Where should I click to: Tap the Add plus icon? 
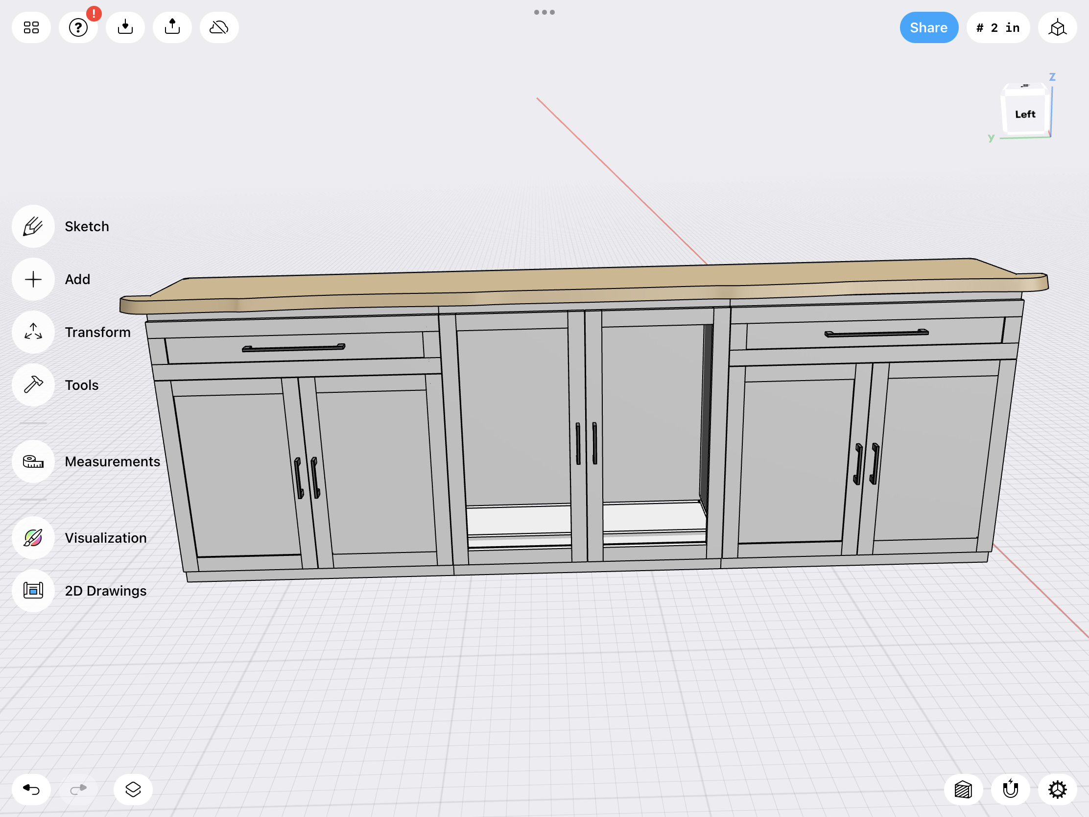pos(33,279)
